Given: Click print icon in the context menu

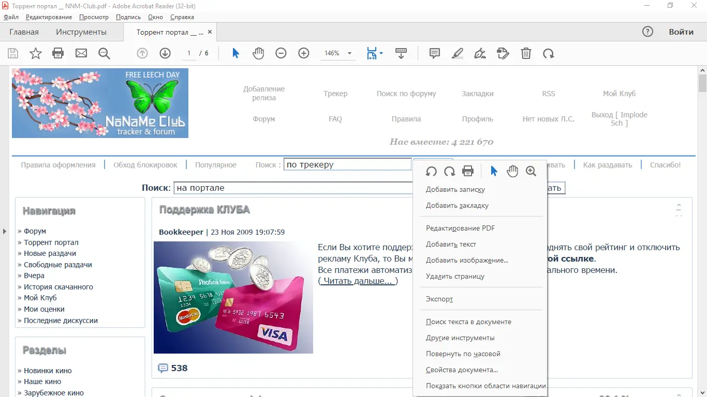Looking at the screenshot, I should 468,171.
